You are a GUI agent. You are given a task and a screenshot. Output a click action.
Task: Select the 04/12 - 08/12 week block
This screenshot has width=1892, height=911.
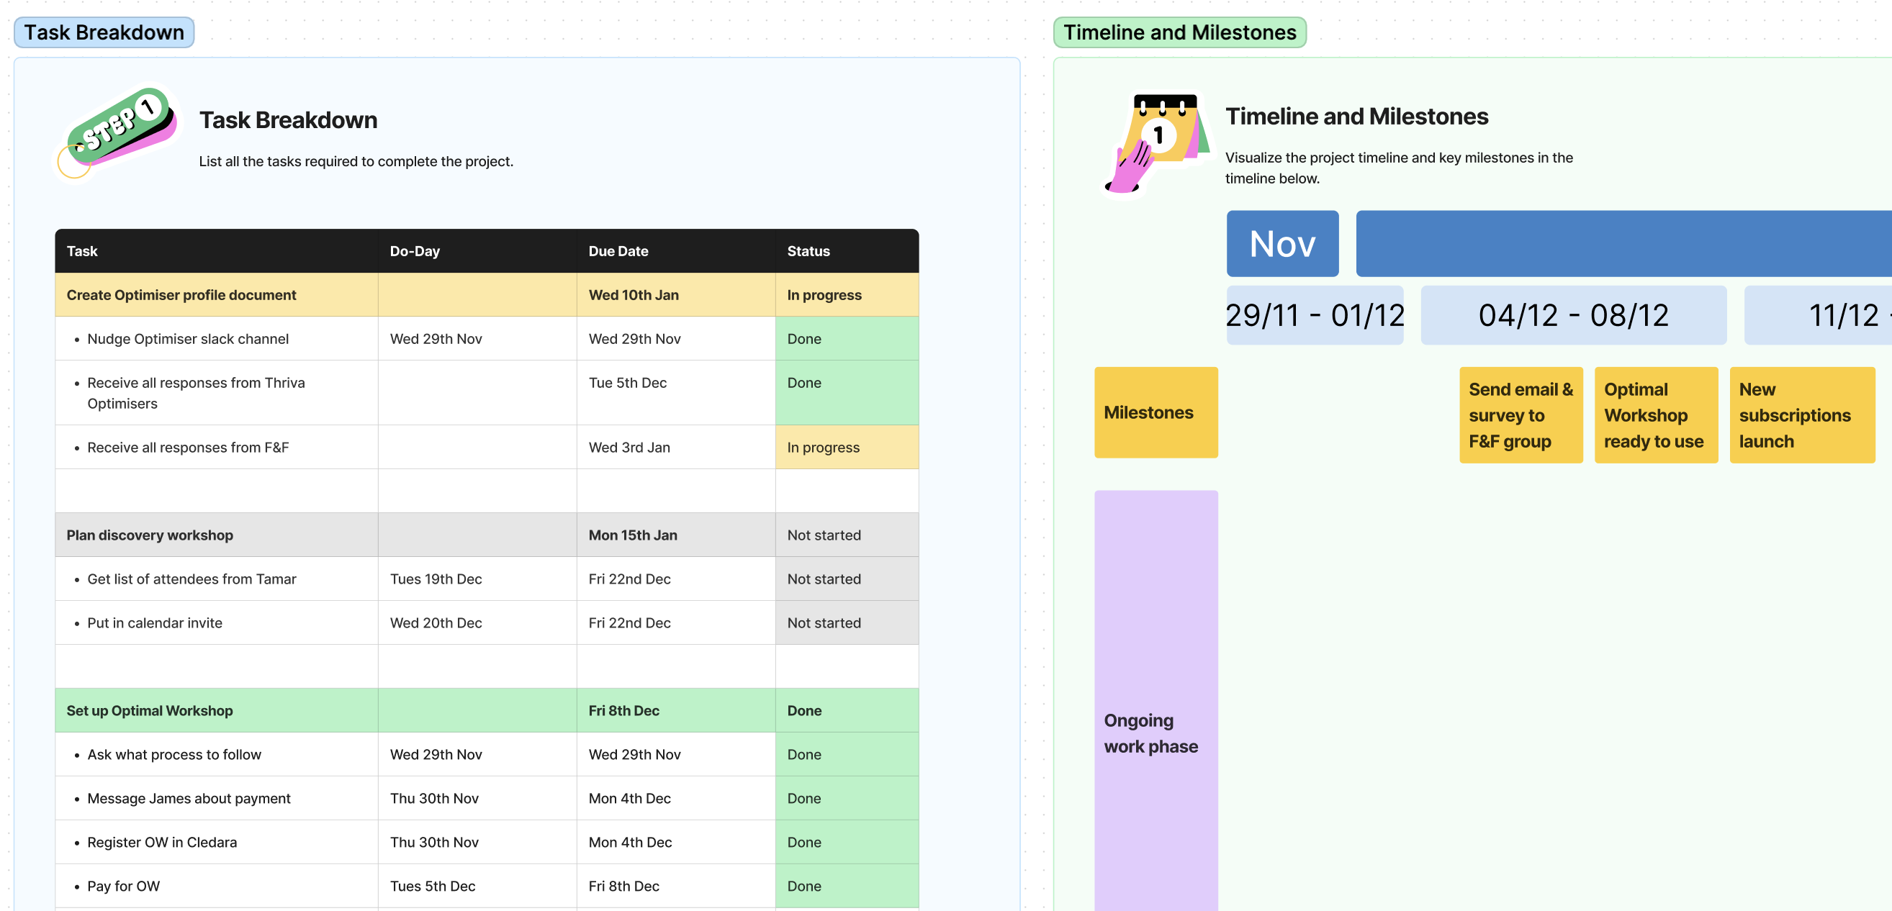[x=1572, y=316]
